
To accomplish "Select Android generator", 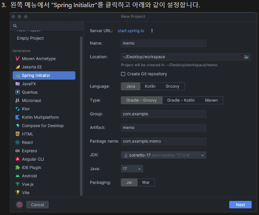I will click(x=44, y=176).
